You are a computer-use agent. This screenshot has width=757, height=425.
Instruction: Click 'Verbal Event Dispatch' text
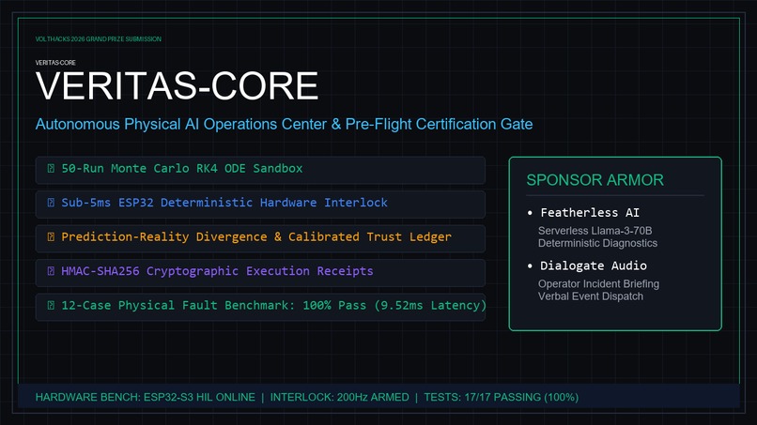591,296
